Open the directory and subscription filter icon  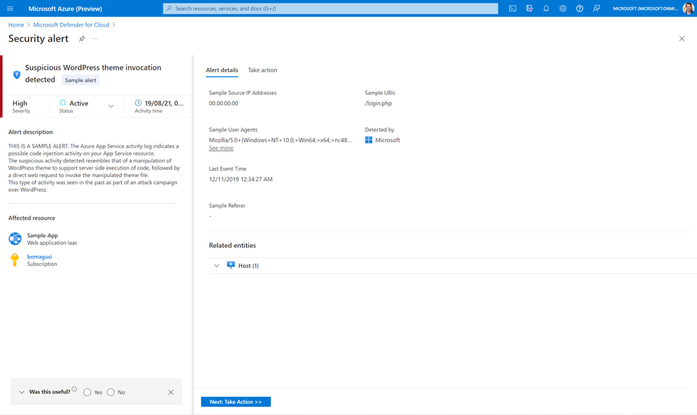(x=529, y=8)
